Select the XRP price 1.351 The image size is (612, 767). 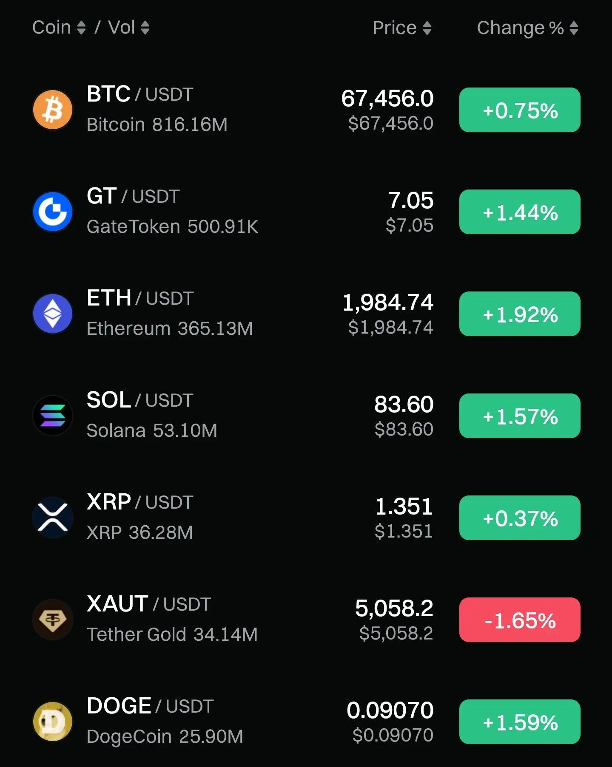[x=404, y=507]
